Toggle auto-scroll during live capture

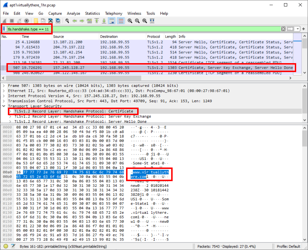(x=112, y=21)
